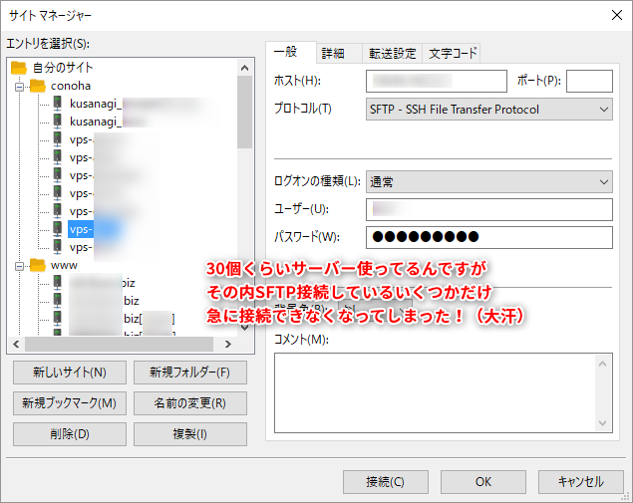Select the 自分のサイト root label
The image size is (633, 503).
coord(63,68)
